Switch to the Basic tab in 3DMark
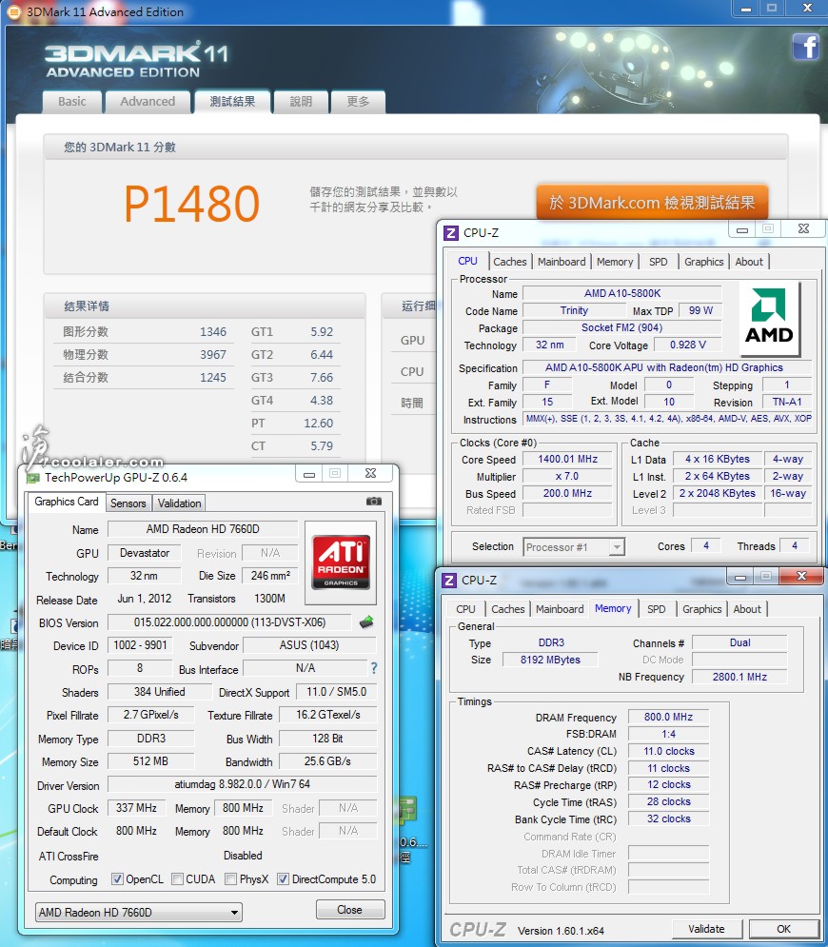Viewport: 828px width, 947px height. [72, 102]
